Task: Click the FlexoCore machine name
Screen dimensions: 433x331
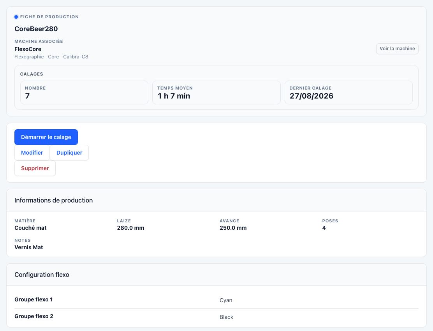Action: tap(28, 49)
